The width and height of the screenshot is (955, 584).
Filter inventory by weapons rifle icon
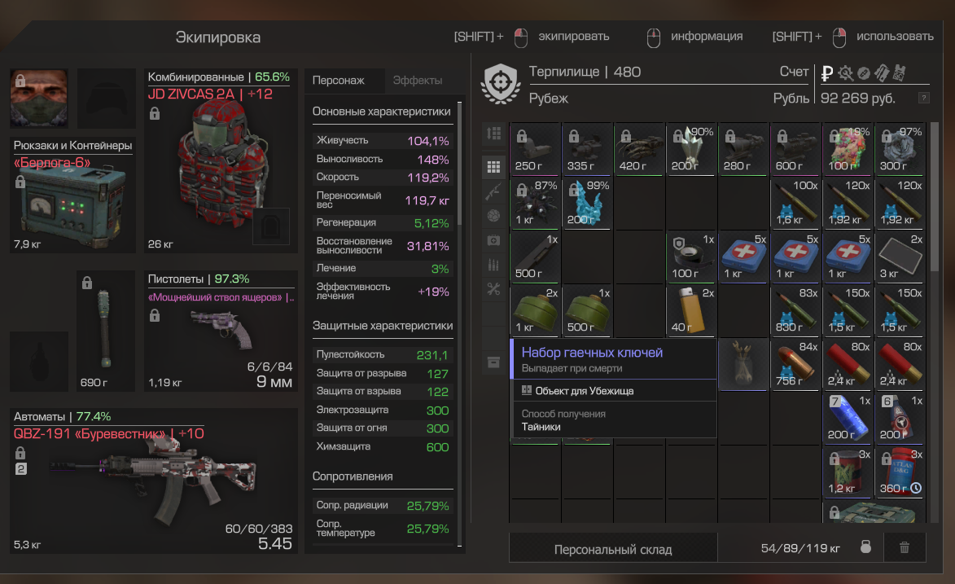coord(494,191)
